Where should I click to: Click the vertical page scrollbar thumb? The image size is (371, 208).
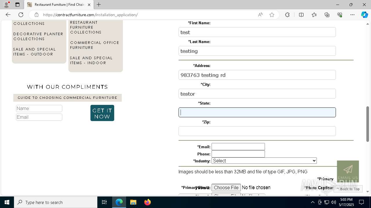[368, 124]
